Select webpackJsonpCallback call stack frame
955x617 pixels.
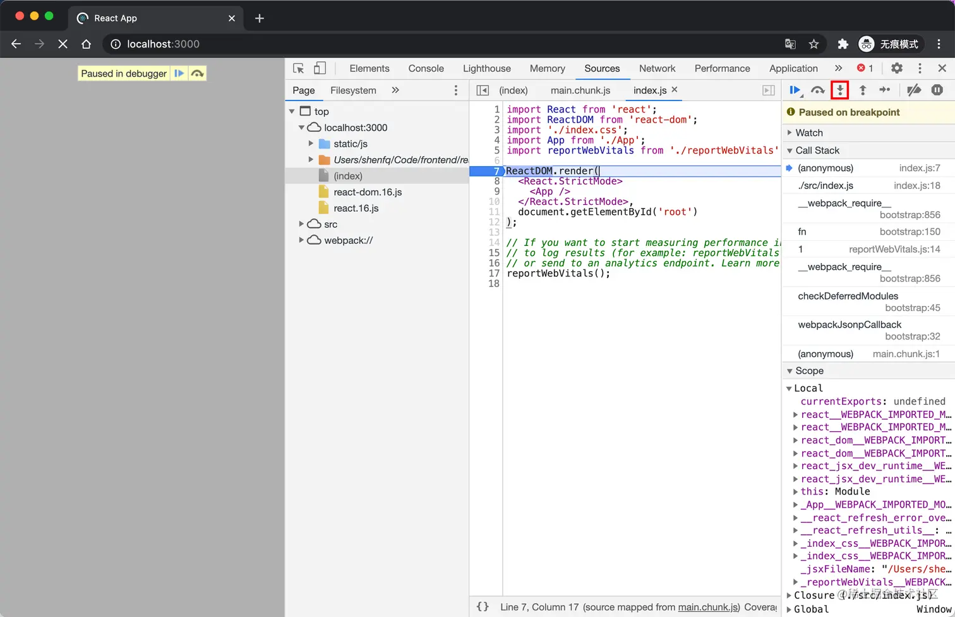pyautogui.click(x=868, y=330)
